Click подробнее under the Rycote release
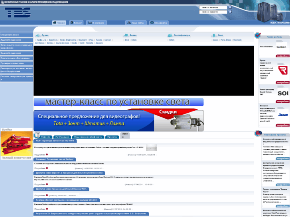Screen dimensions: 290x217 [282, 82]
